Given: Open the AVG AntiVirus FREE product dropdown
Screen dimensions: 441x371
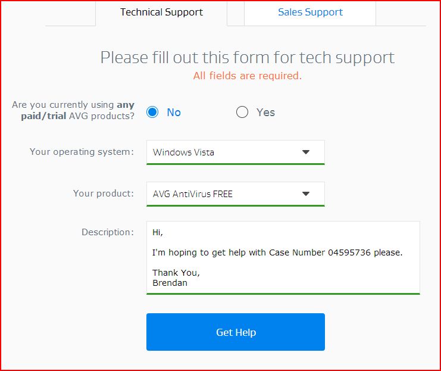Looking at the screenshot, I should pyautogui.click(x=226, y=194).
